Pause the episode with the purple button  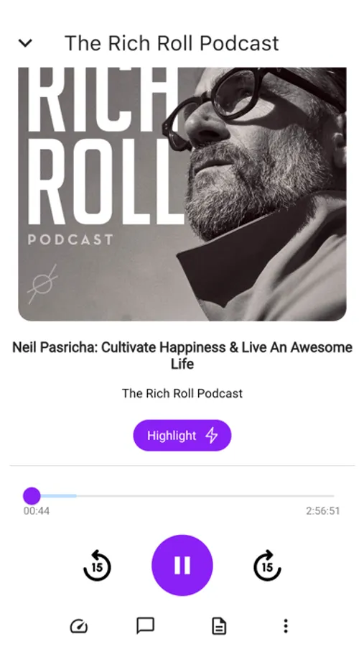pyautogui.click(x=182, y=565)
